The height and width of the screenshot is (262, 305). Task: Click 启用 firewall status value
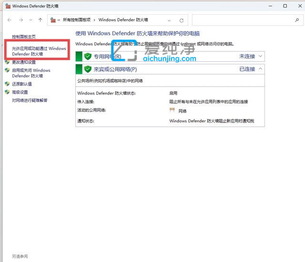173,93
